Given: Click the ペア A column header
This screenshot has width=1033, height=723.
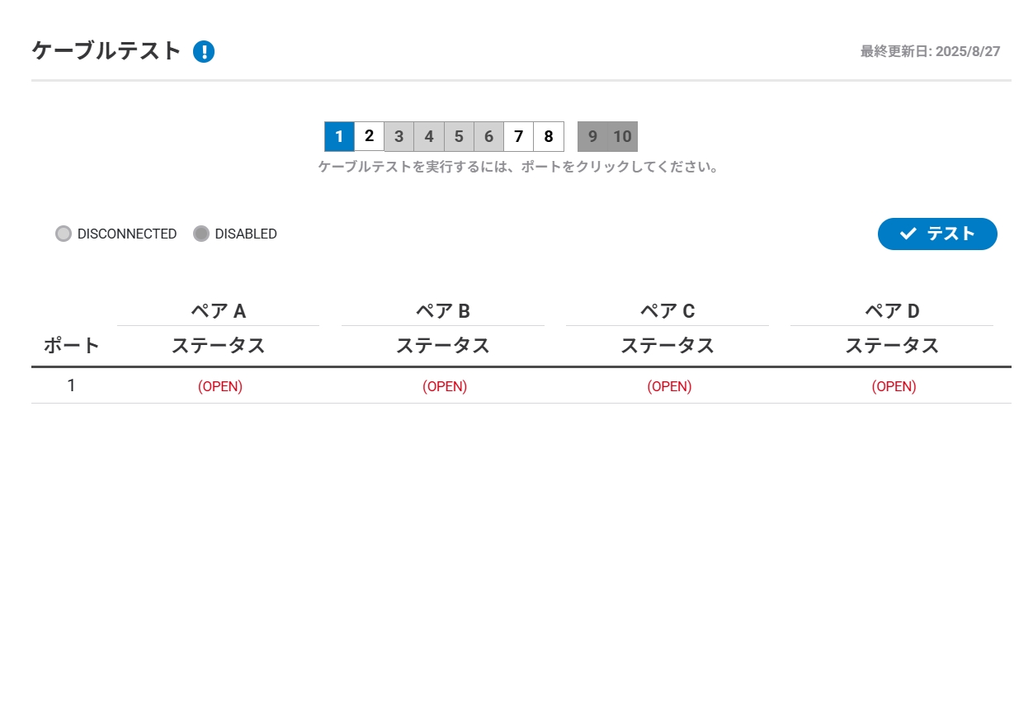Looking at the screenshot, I should pos(219,311).
